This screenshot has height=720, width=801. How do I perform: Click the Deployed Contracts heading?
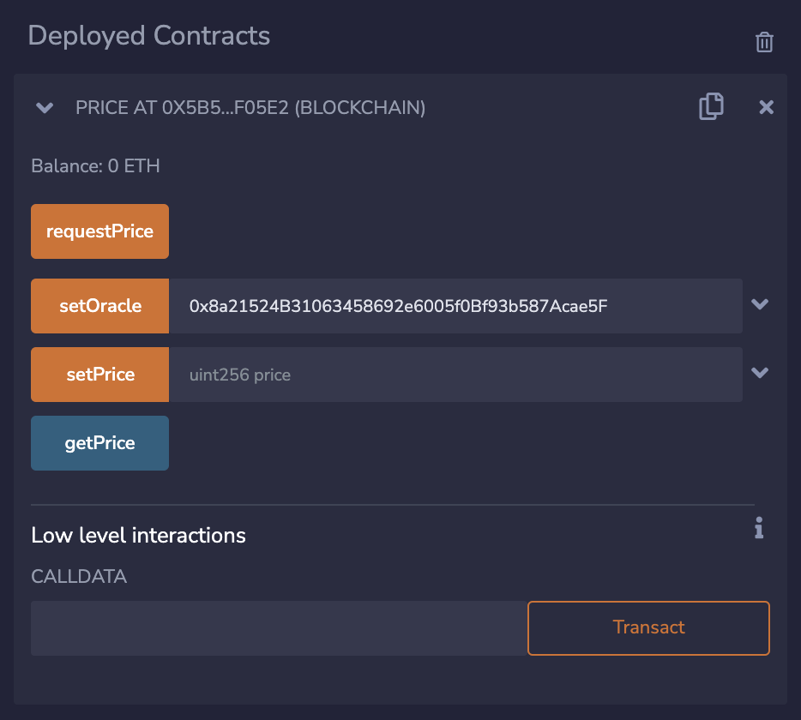coord(149,36)
